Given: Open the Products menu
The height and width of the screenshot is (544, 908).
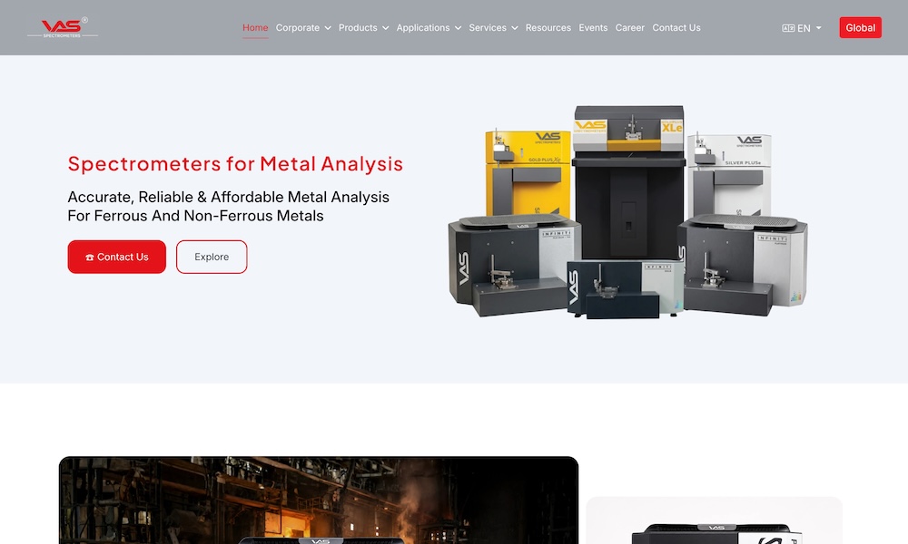Looking at the screenshot, I should tap(358, 28).
